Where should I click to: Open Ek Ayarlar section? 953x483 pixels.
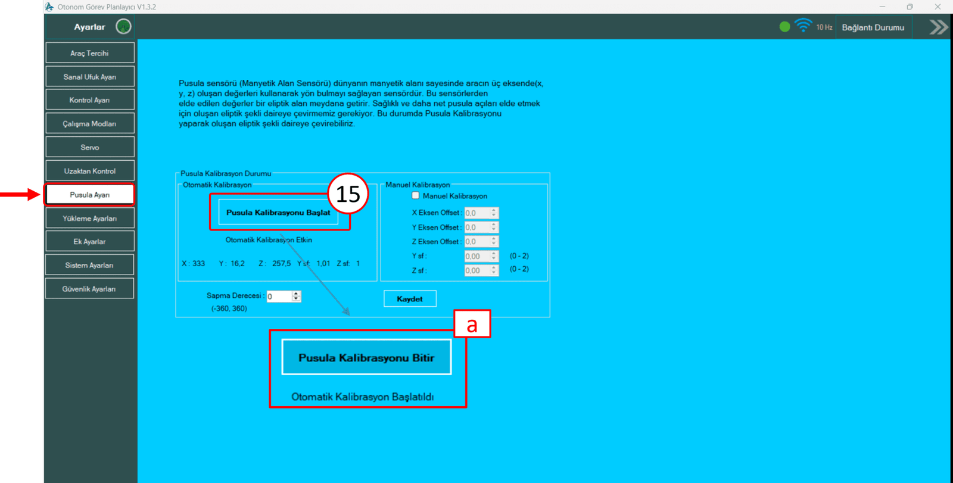(x=90, y=242)
